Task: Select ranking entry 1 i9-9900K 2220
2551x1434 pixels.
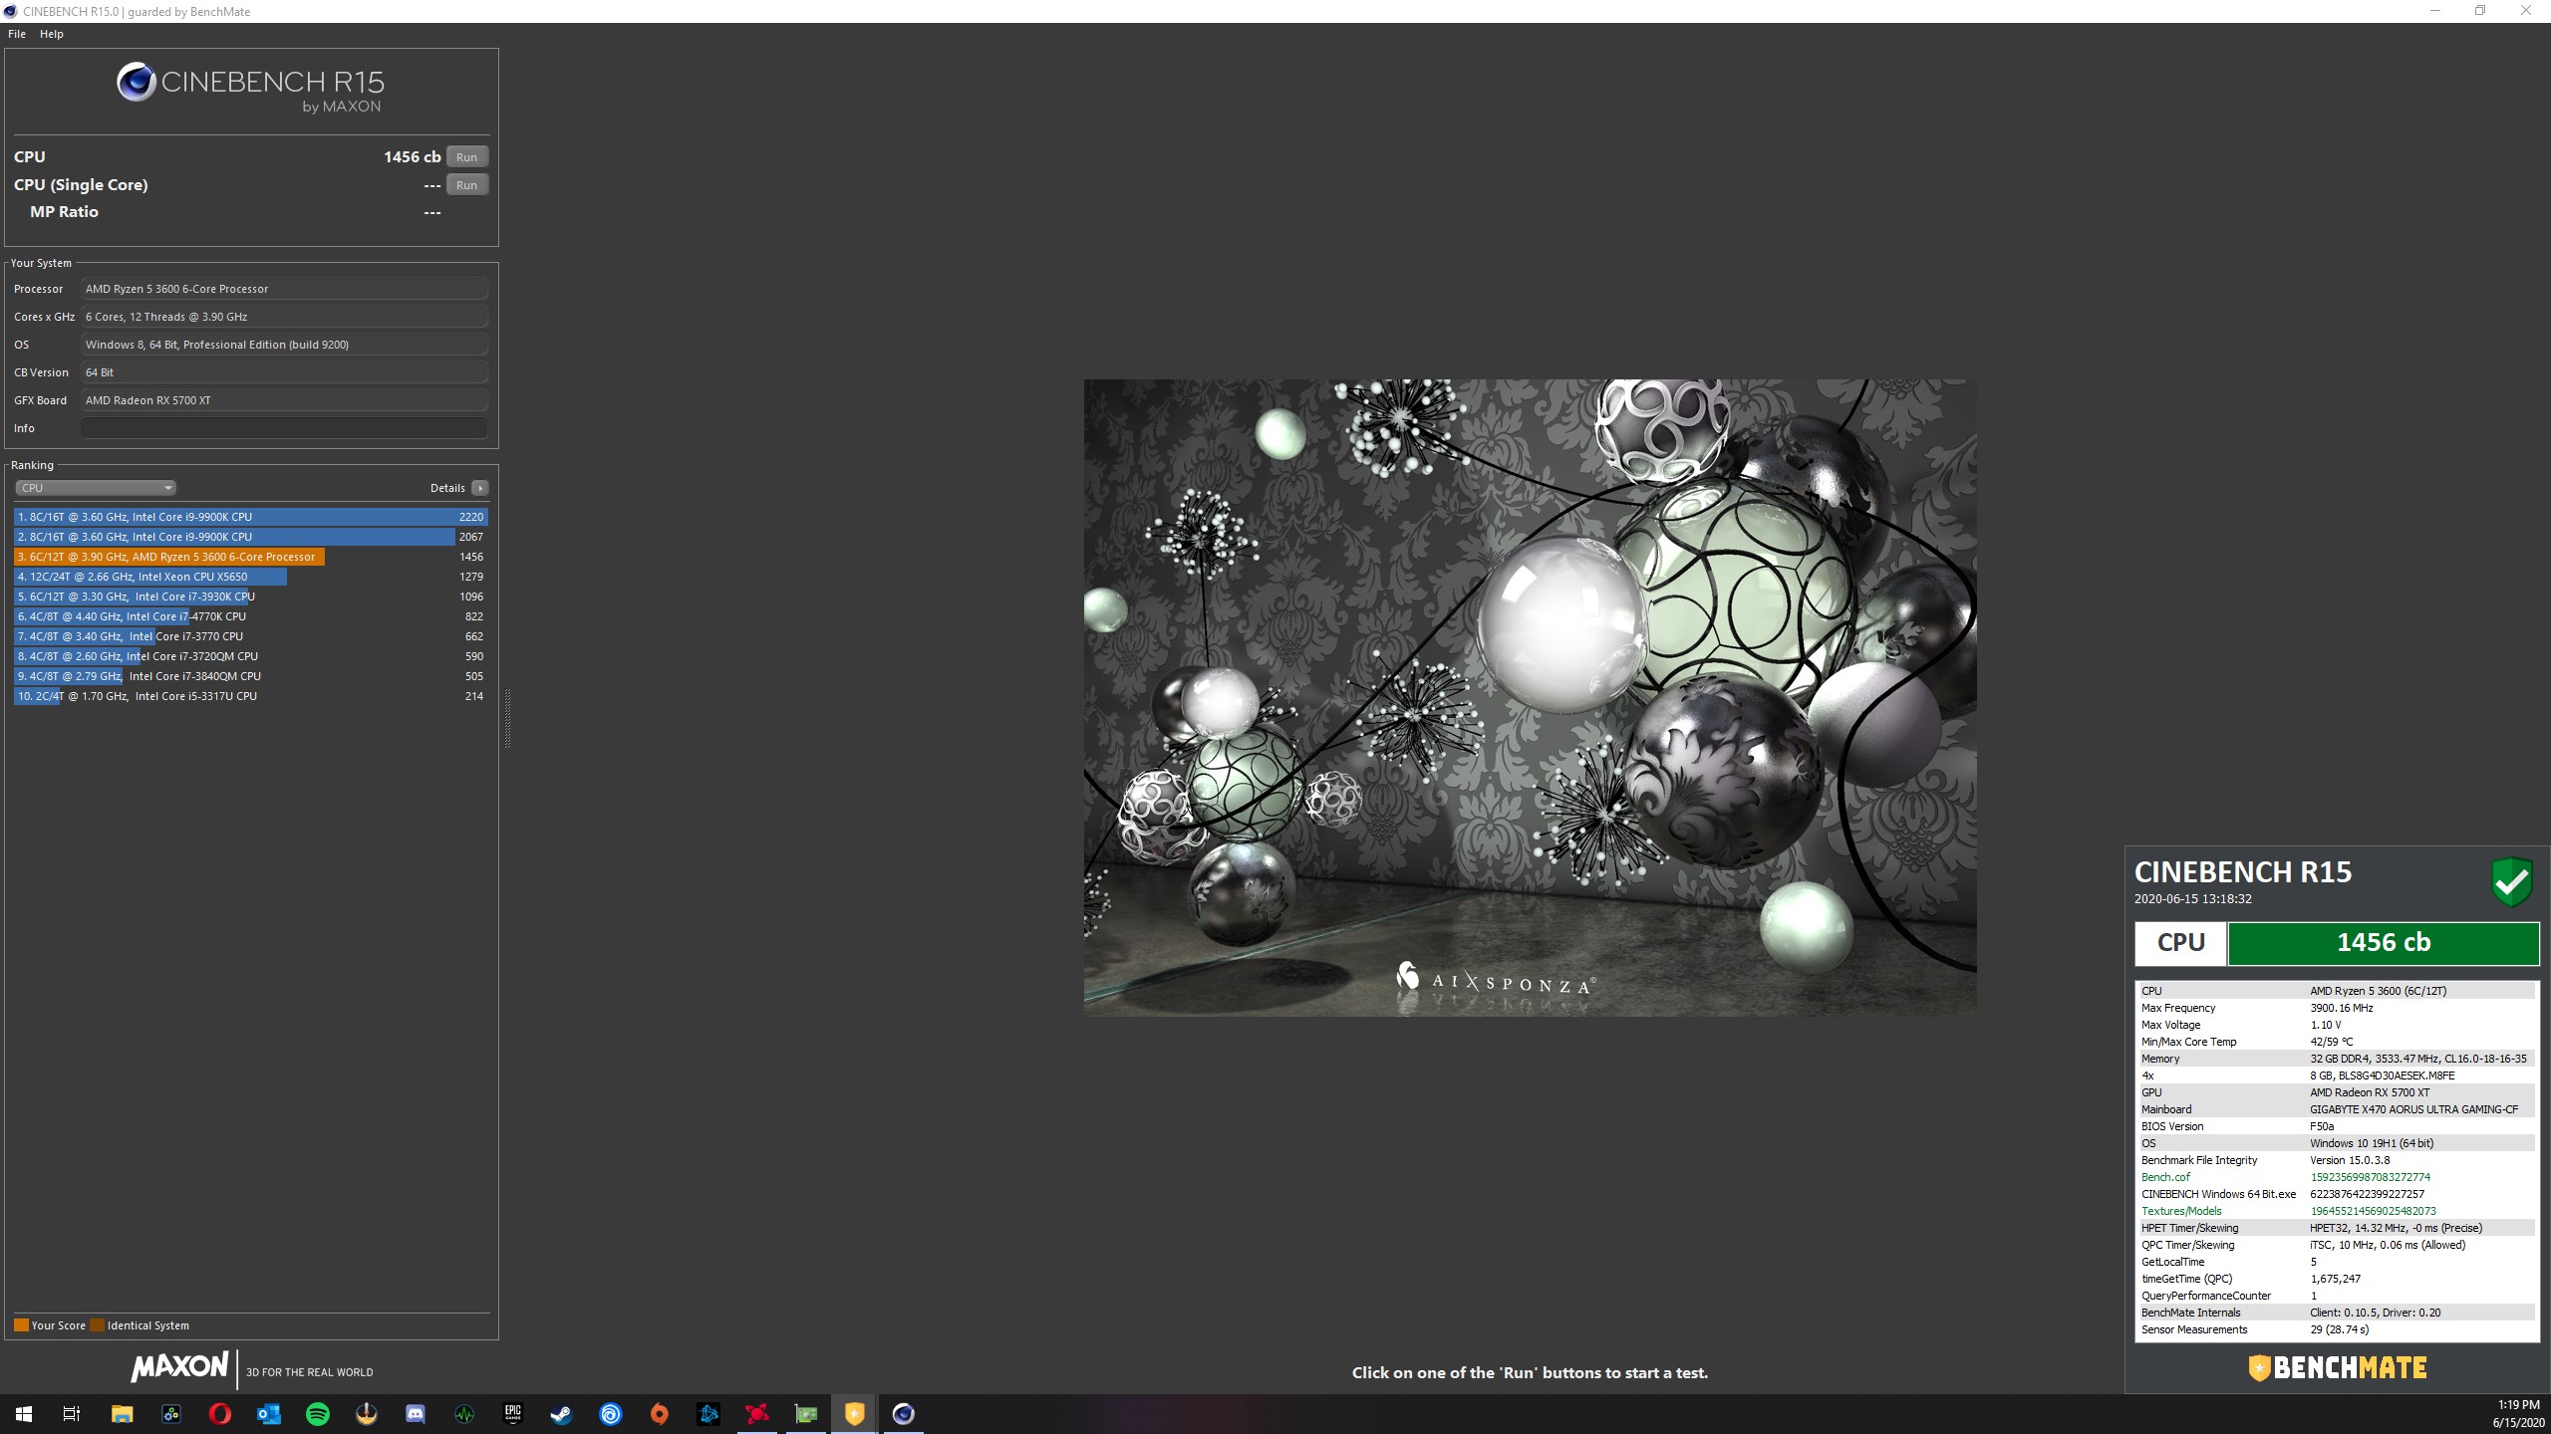Action: tap(251, 517)
